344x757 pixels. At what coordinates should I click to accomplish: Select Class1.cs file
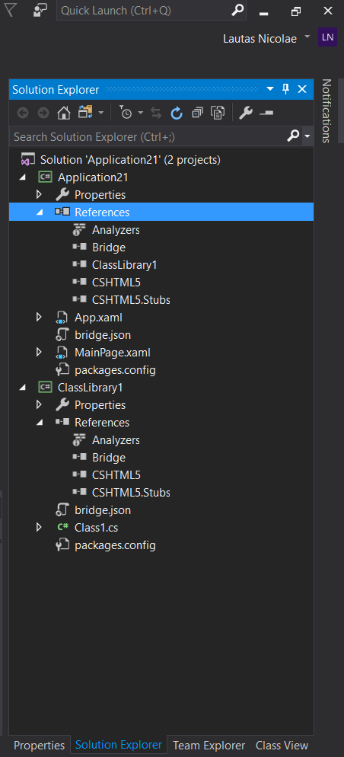tap(96, 528)
